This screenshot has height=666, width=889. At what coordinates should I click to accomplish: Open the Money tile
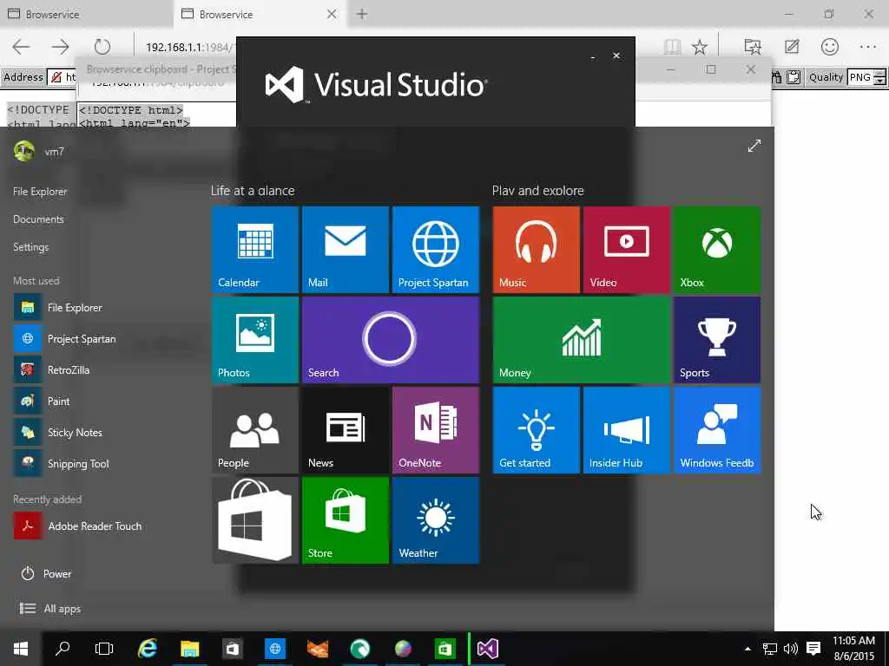581,340
